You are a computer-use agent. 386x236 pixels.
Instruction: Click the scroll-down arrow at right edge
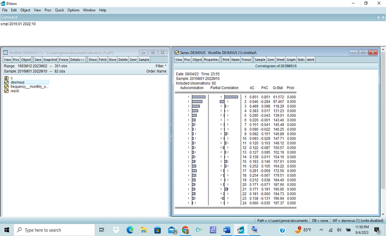click(x=383, y=214)
